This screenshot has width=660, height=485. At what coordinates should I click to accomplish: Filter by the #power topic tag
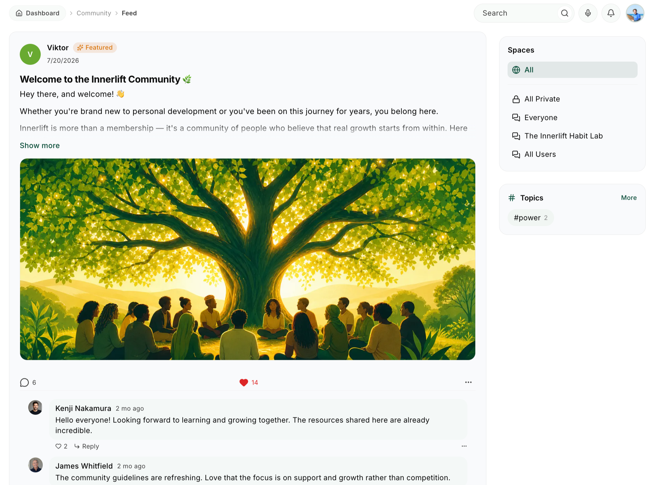(x=530, y=217)
